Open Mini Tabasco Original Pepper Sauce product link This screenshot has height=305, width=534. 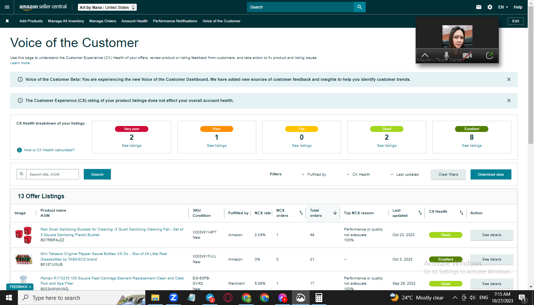coord(104,256)
